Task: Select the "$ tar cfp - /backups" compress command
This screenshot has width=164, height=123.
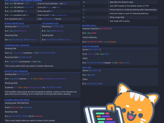Action: (x=30, y=53)
